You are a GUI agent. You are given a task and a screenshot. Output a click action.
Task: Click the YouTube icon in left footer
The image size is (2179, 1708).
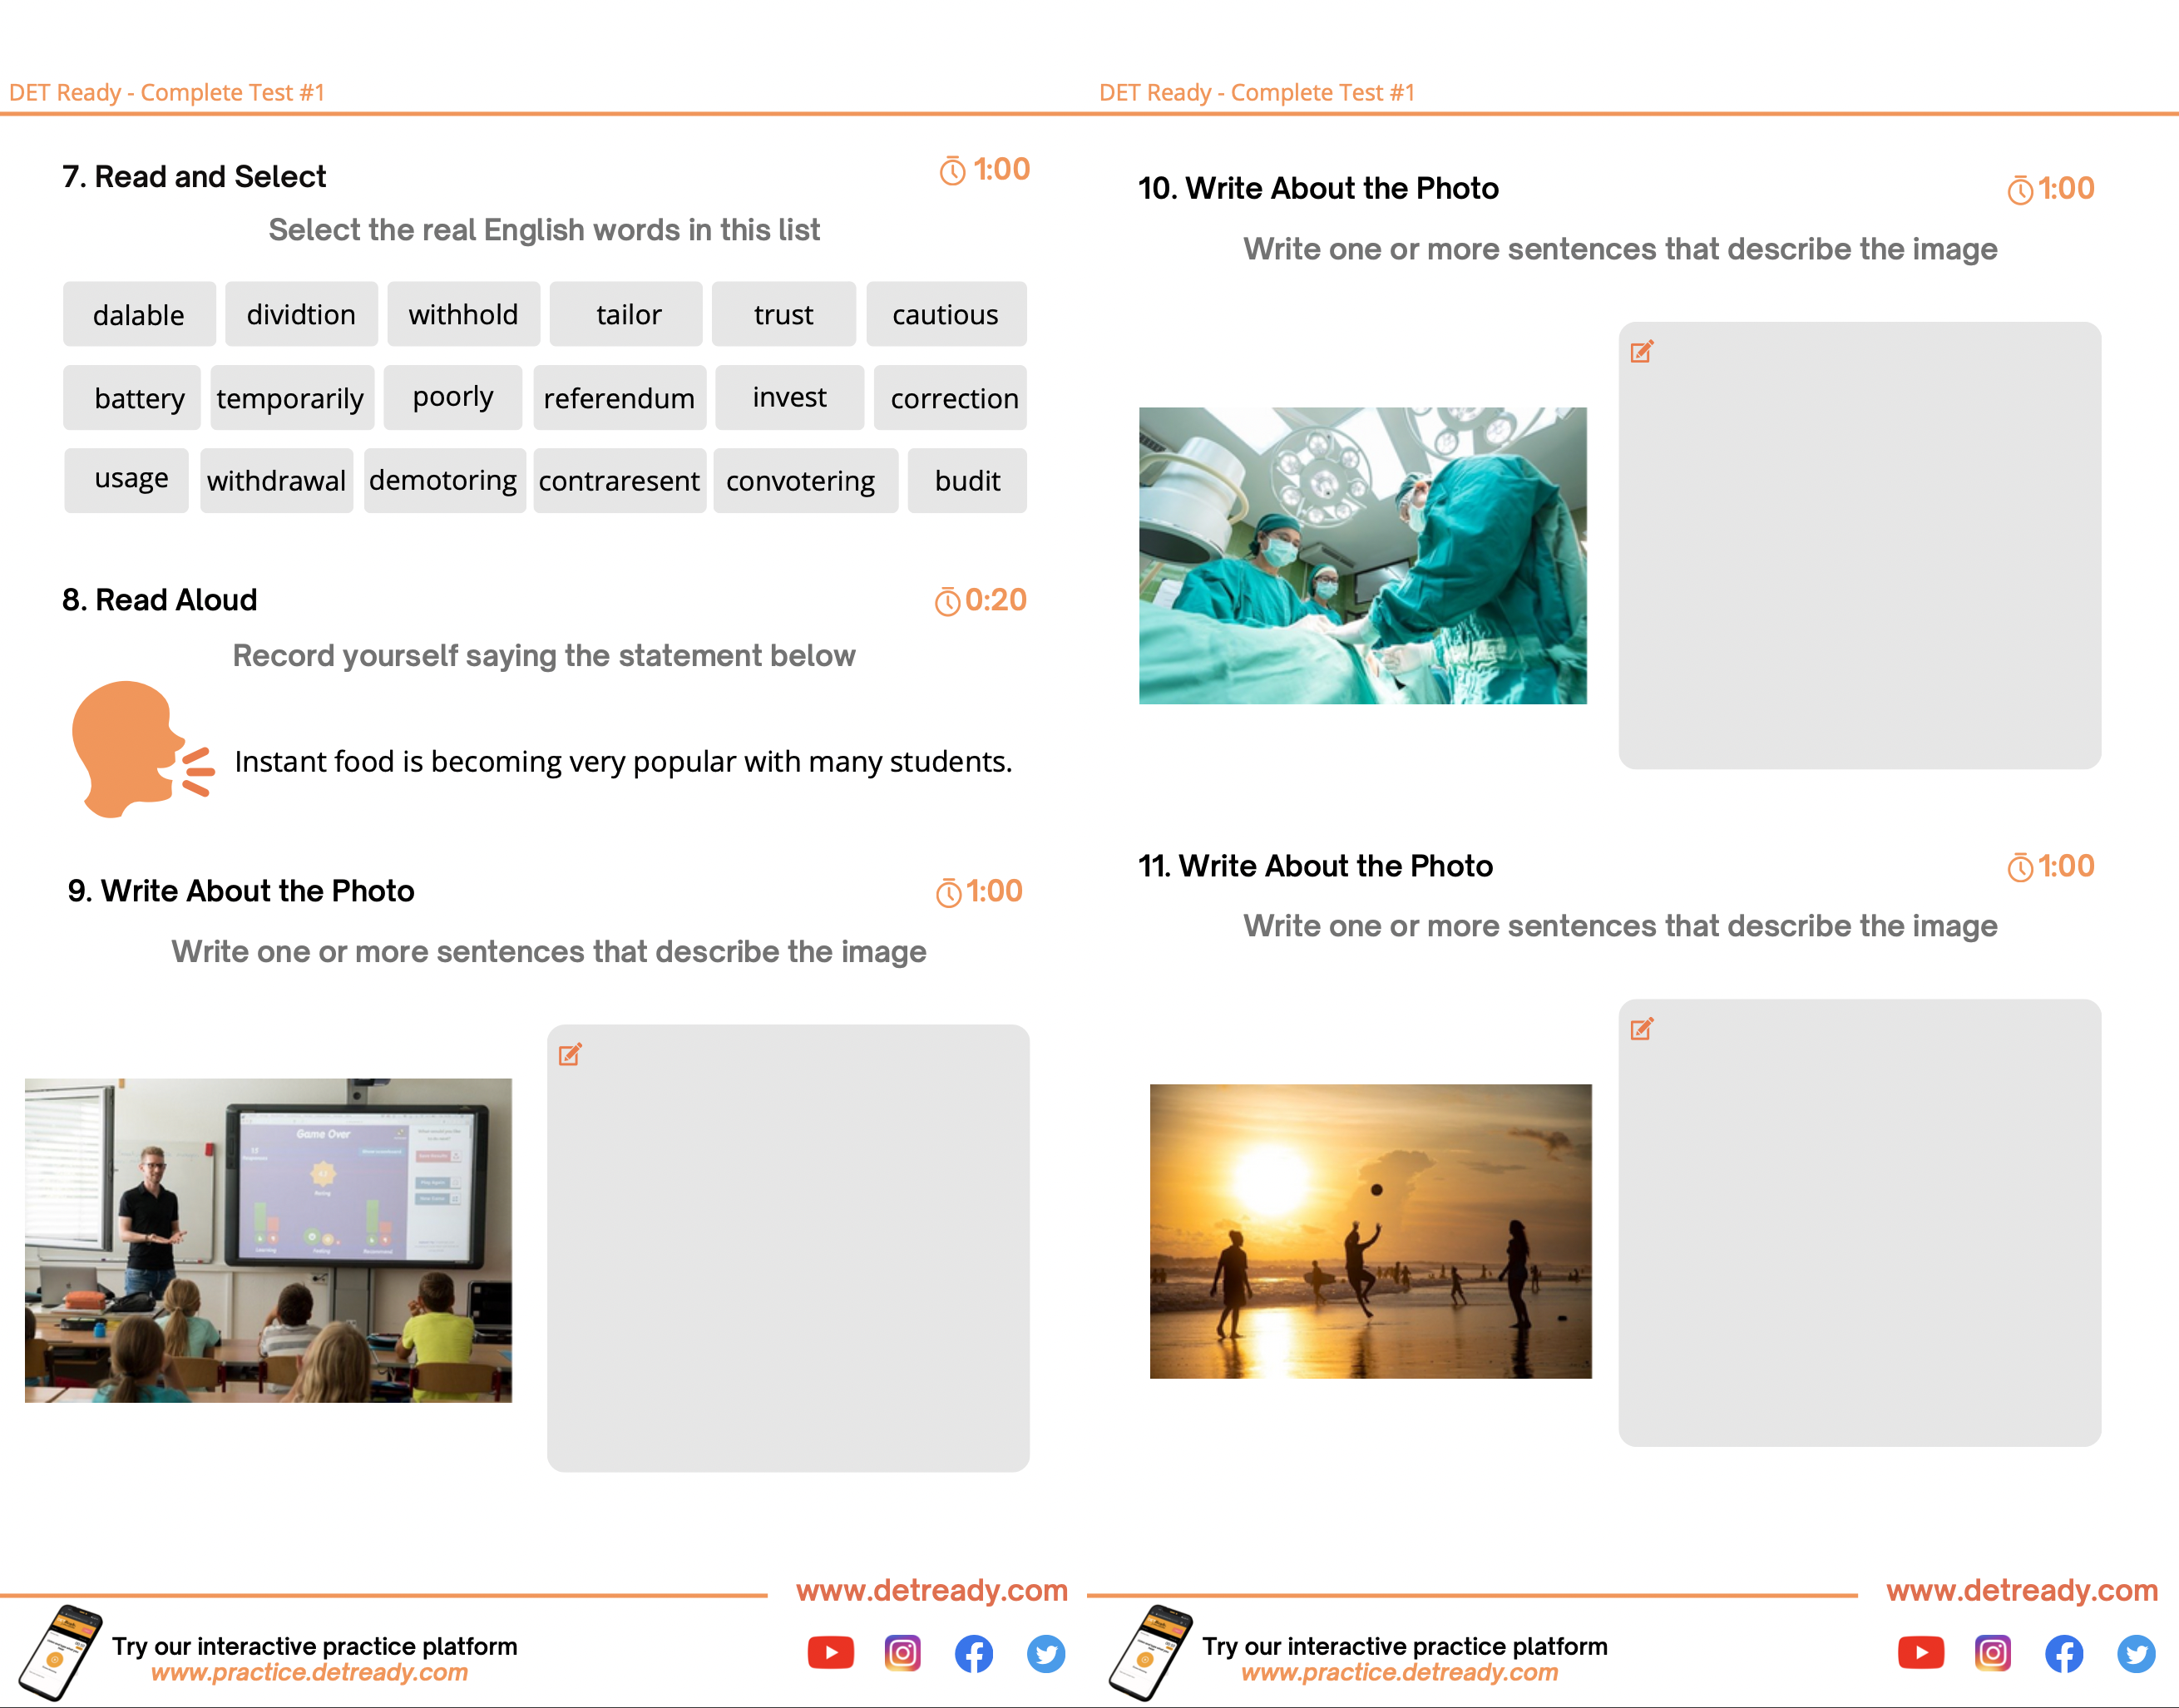click(x=830, y=1653)
